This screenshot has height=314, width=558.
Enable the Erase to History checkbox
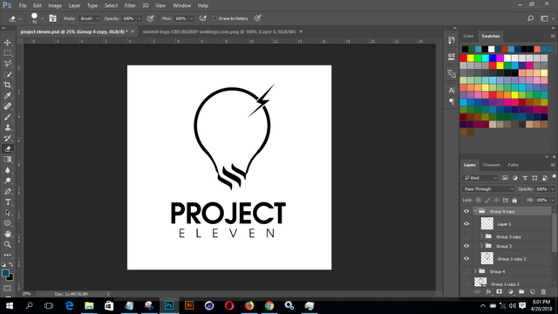click(215, 18)
